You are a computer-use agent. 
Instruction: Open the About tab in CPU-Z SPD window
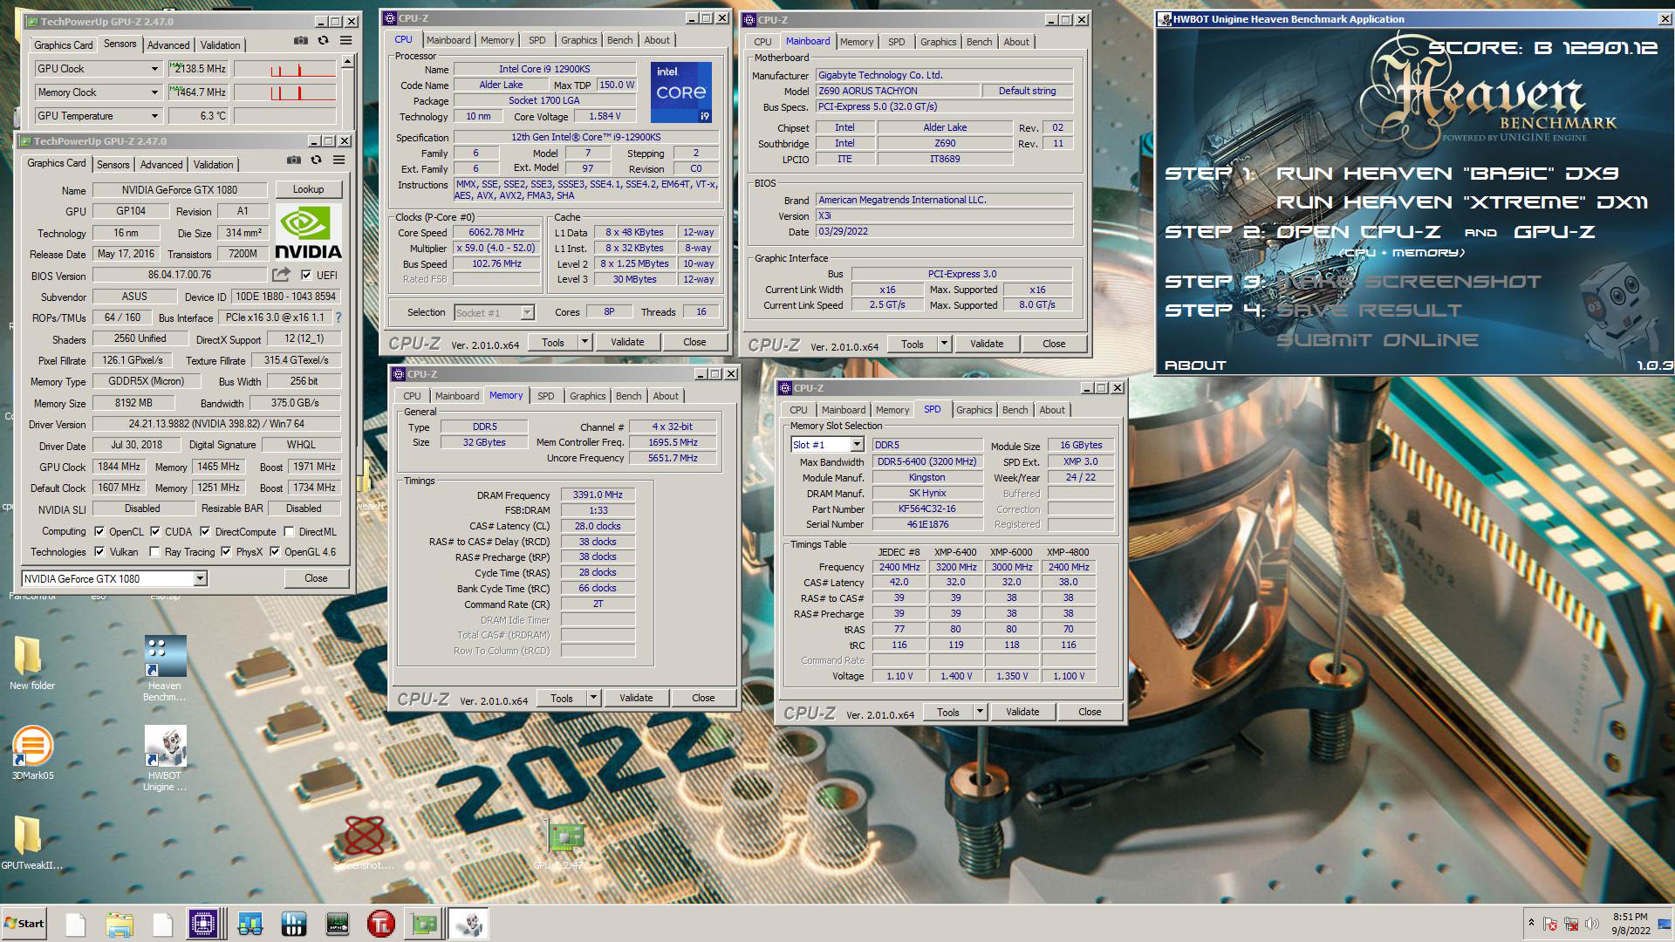[x=1051, y=410]
